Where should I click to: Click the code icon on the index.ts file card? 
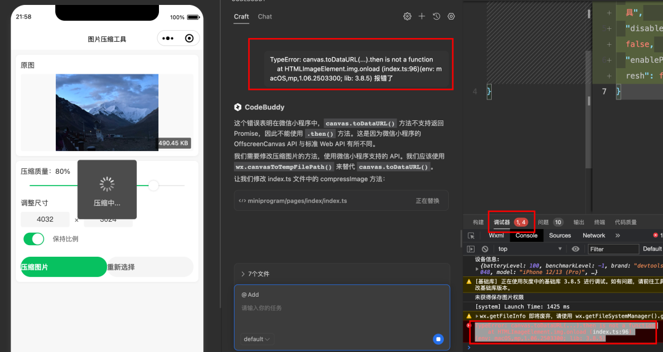[242, 200]
